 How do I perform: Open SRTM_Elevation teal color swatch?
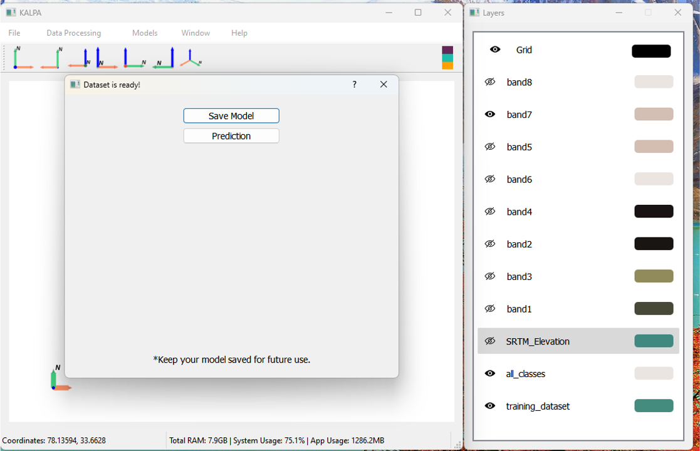point(654,341)
